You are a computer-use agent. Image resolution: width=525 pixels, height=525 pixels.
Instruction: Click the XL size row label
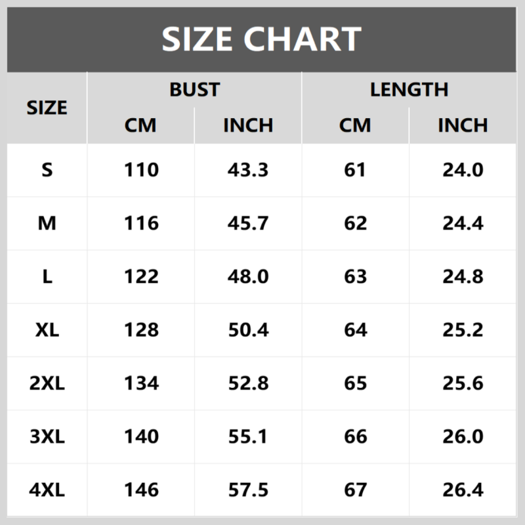47,329
